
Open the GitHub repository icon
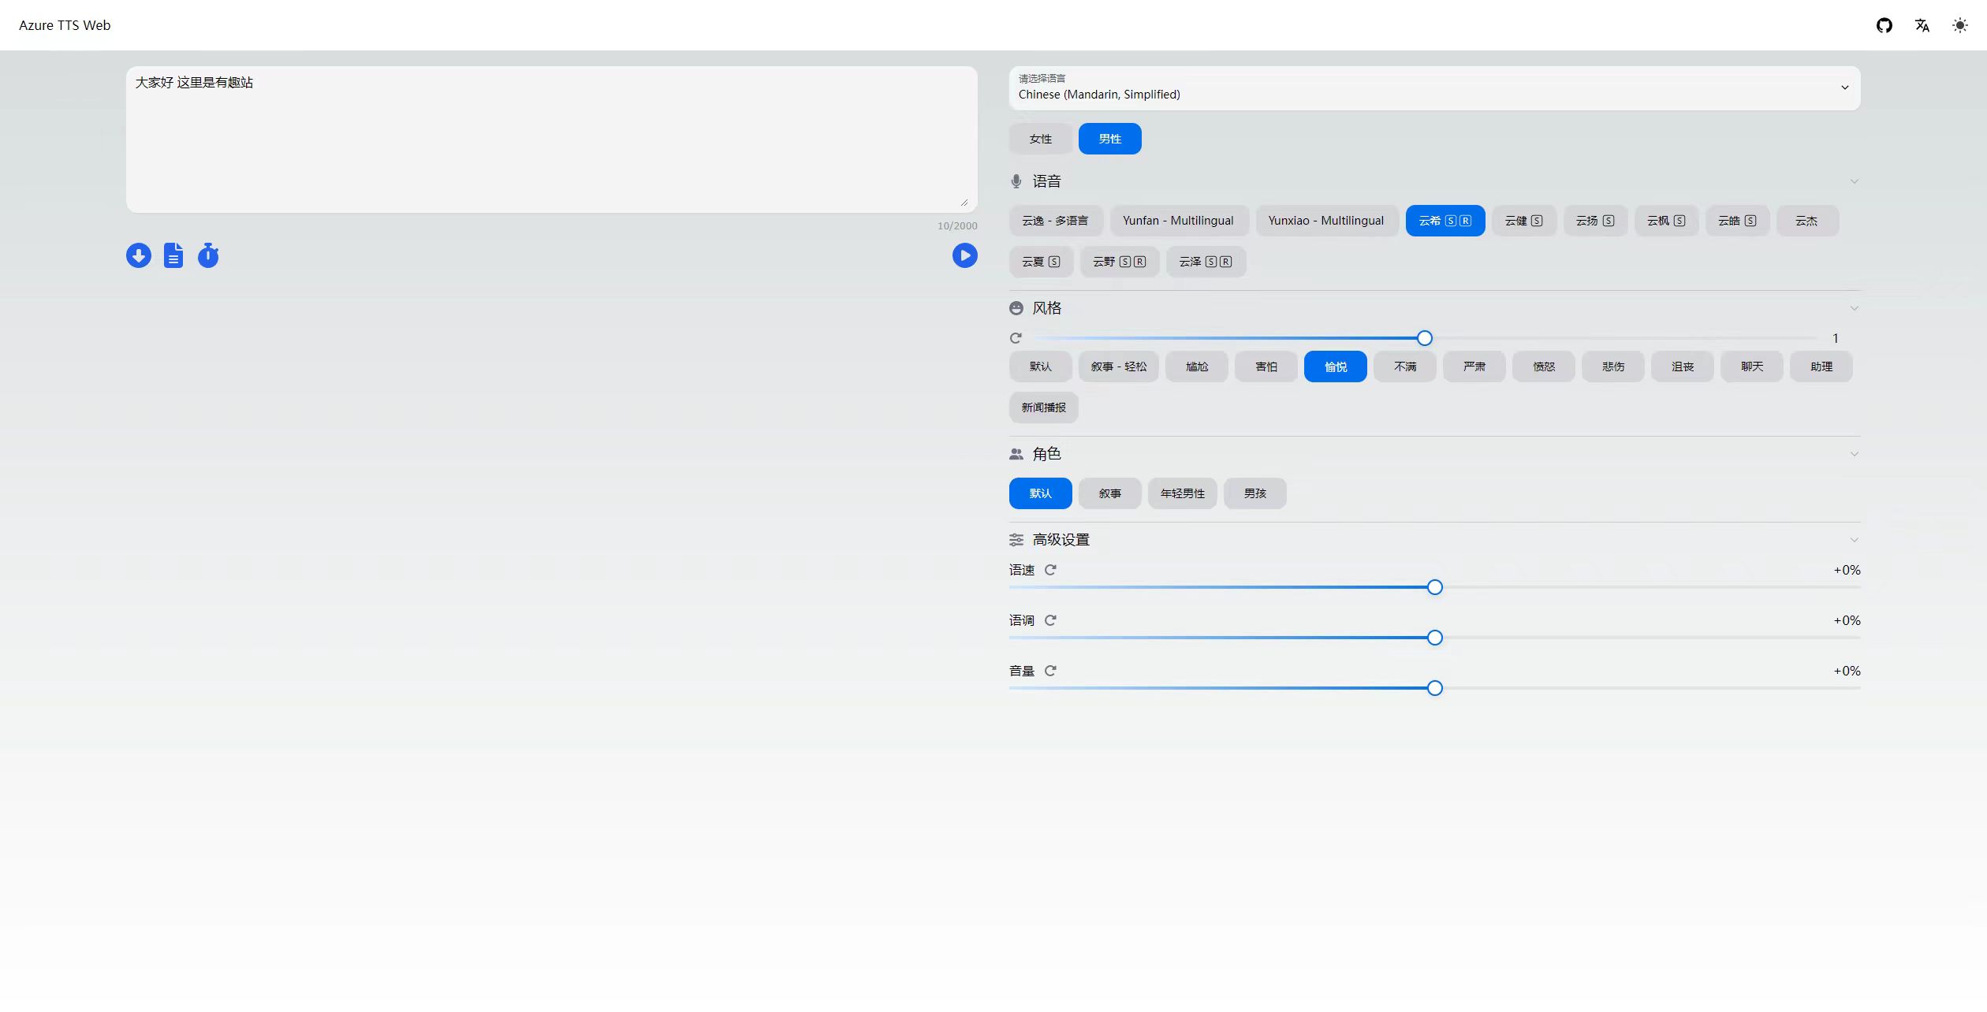click(1884, 25)
